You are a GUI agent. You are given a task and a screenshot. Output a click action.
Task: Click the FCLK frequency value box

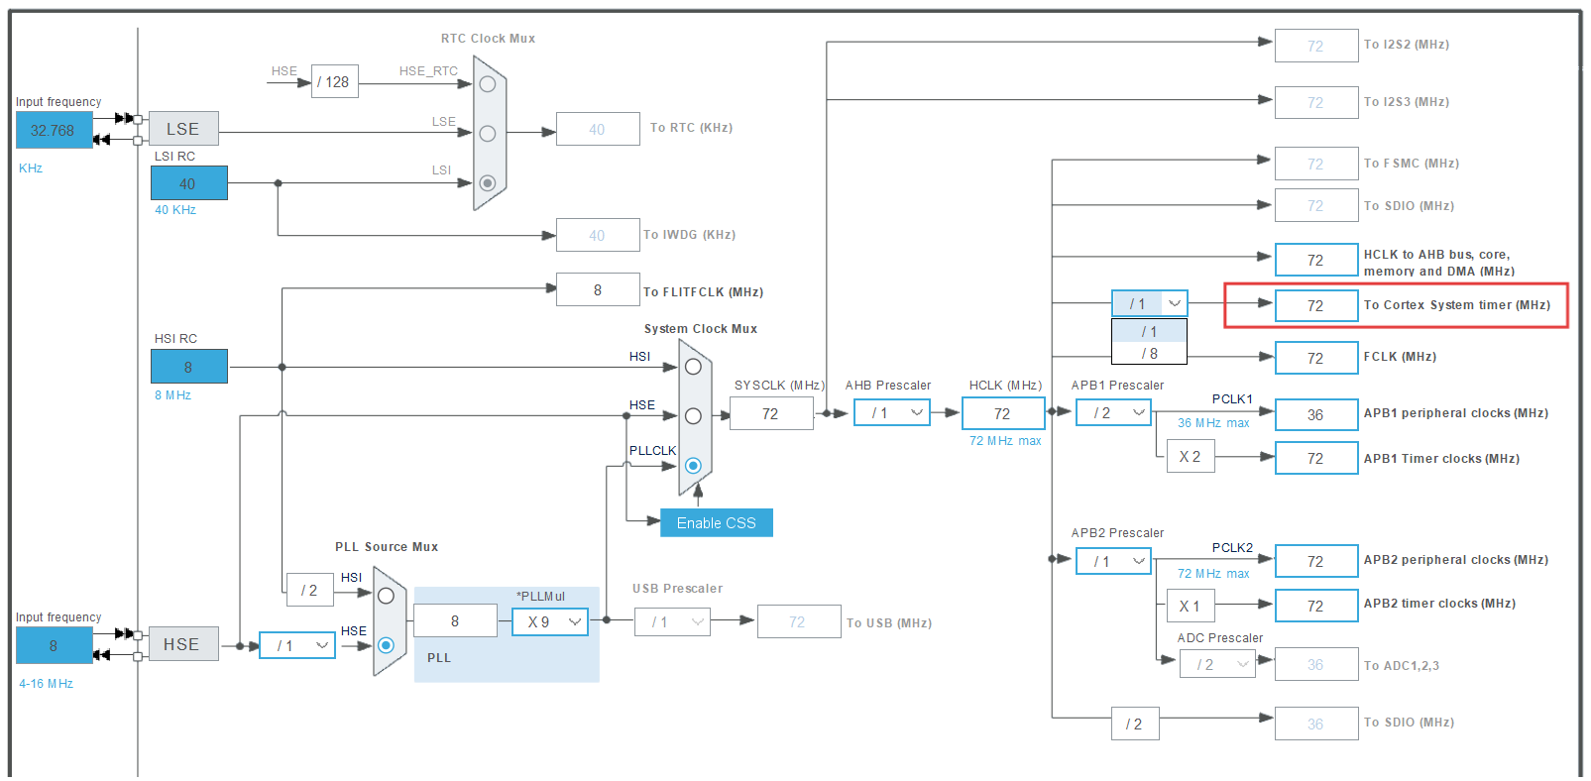tap(1316, 358)
